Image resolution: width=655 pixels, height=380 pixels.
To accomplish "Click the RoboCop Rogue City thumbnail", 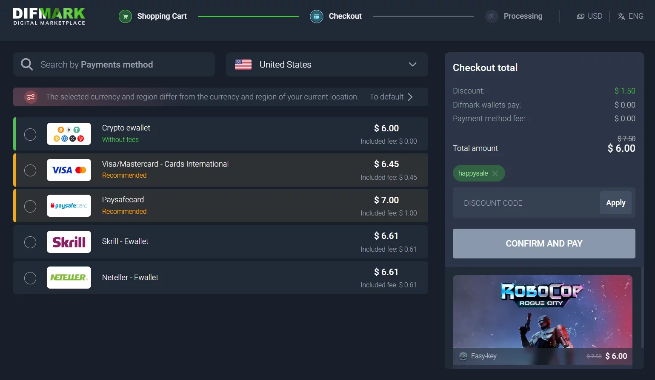I will pyautogui.click(x=543, y=312).
